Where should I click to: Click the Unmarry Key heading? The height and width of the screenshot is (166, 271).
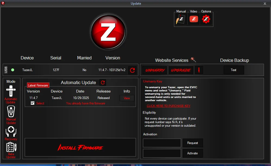[x=152, y=81]
